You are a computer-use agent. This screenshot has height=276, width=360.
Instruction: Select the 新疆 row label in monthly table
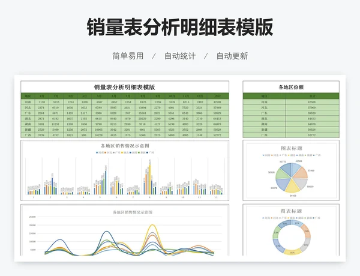[x=28, y=130]
